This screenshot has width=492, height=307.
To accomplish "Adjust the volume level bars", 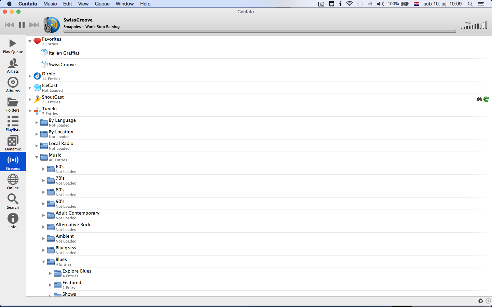I will (x=474, y=25).
